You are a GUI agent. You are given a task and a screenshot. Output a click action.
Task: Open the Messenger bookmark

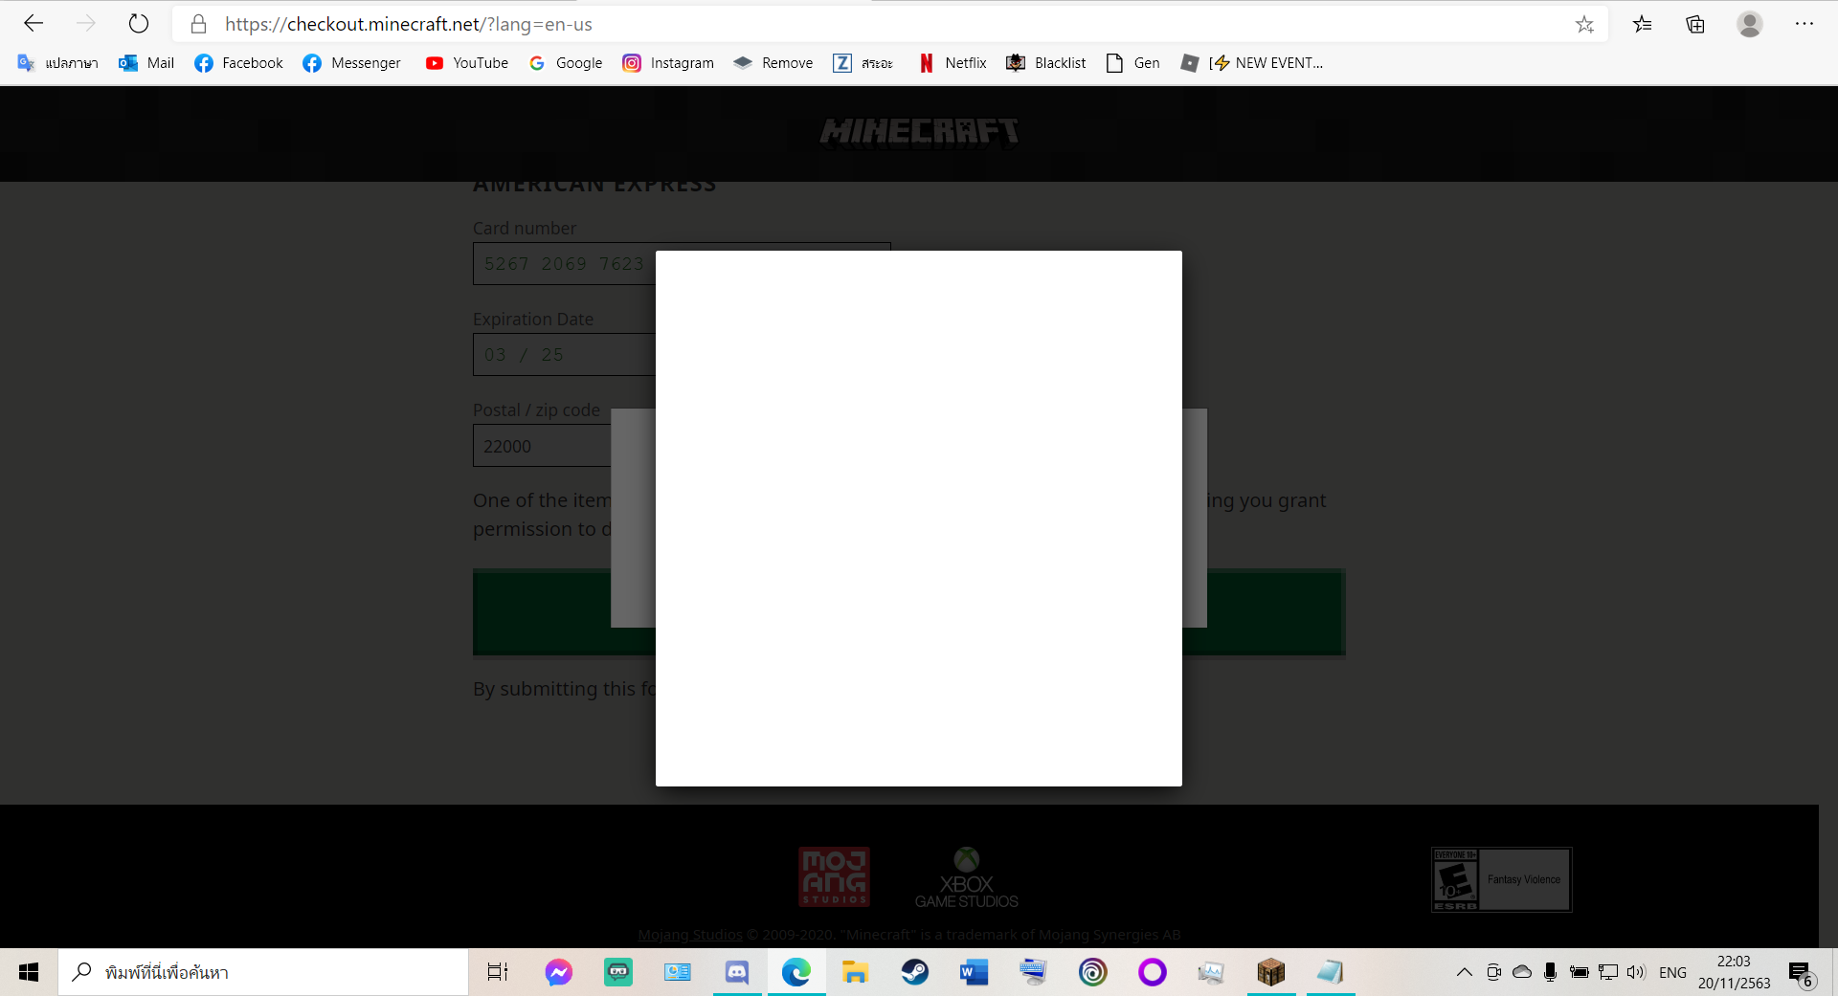[351, 63]
